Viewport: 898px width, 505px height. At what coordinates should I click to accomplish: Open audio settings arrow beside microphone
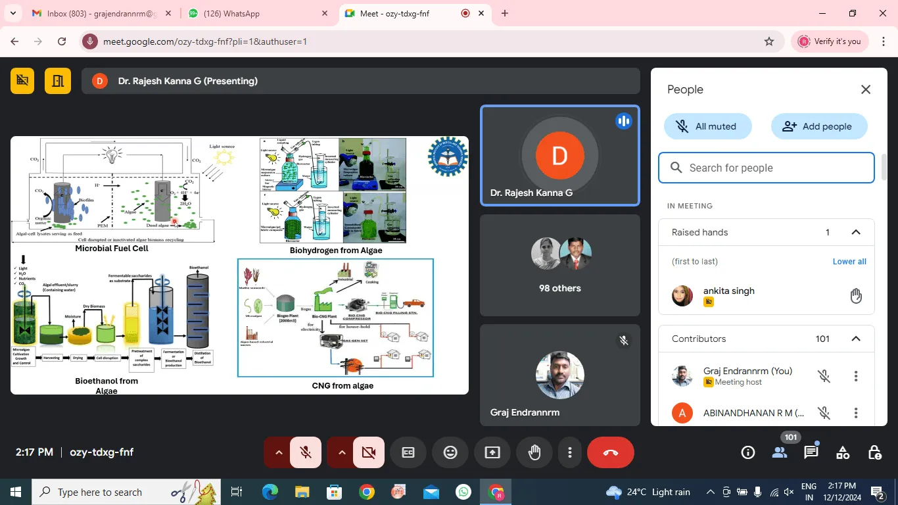pyautogui.click(x=278, y=452)
